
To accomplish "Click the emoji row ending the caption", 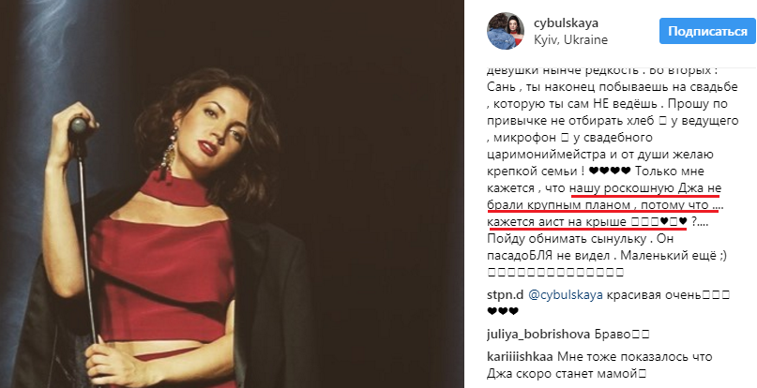I will point(555,272).
